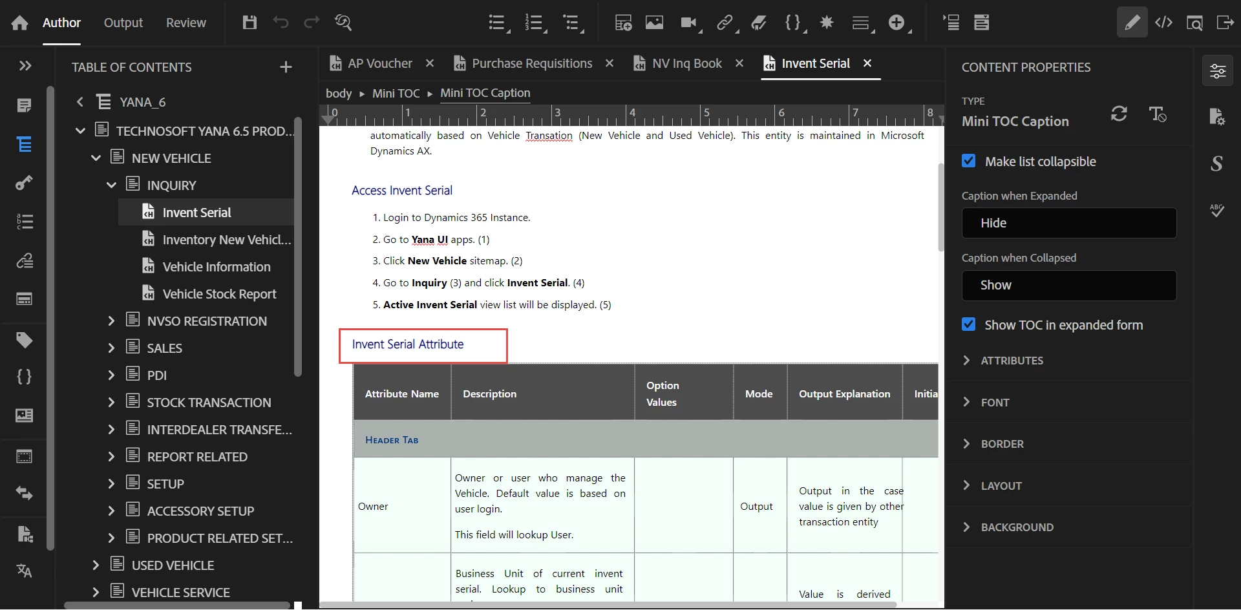1241x610 pixels.
Task: Select body in breadcrumb path
Action: pyautogui.click(x=339, y=94)
